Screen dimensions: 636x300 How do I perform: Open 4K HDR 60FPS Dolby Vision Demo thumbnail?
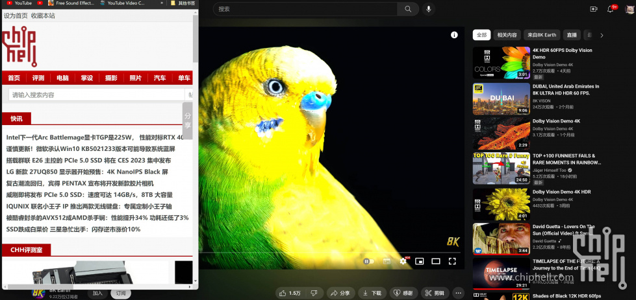tap(502, 63)
